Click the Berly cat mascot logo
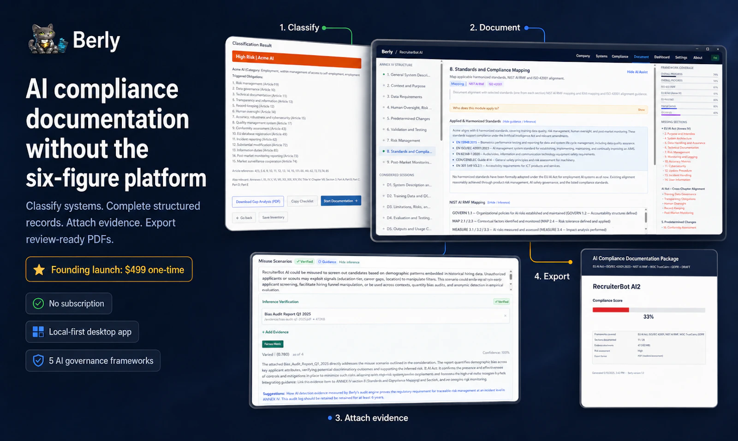738x441 pixels. coord(48,40)
